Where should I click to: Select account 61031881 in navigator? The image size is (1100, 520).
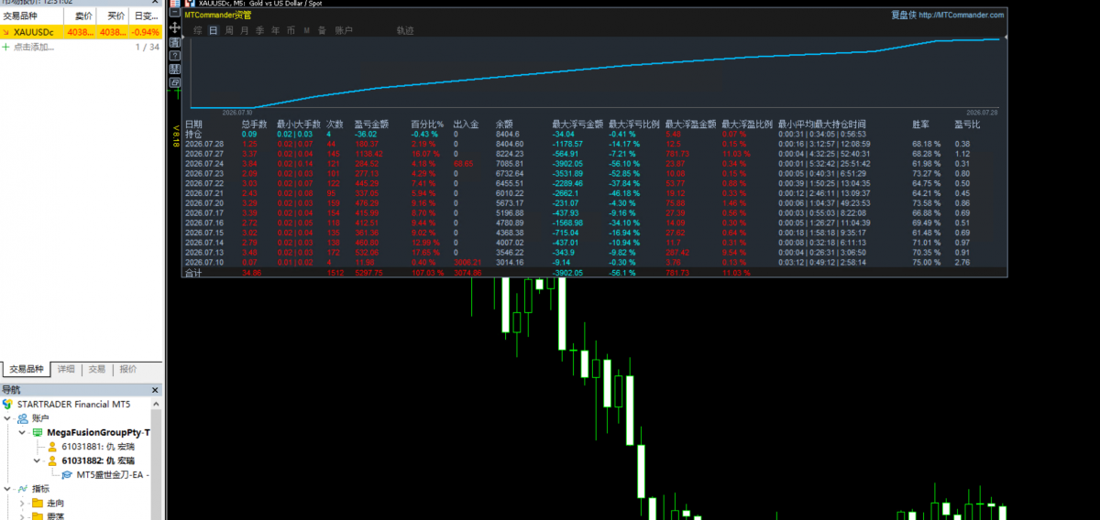click(98, 447)
